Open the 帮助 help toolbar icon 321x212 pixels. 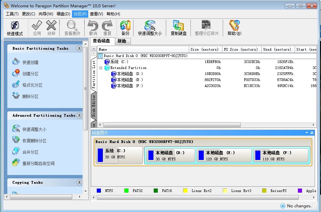pos(234,28)
